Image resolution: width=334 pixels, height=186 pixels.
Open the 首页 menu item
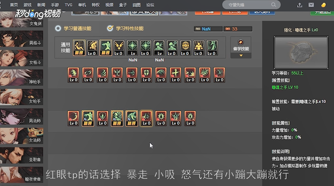(x=14, y=5)
